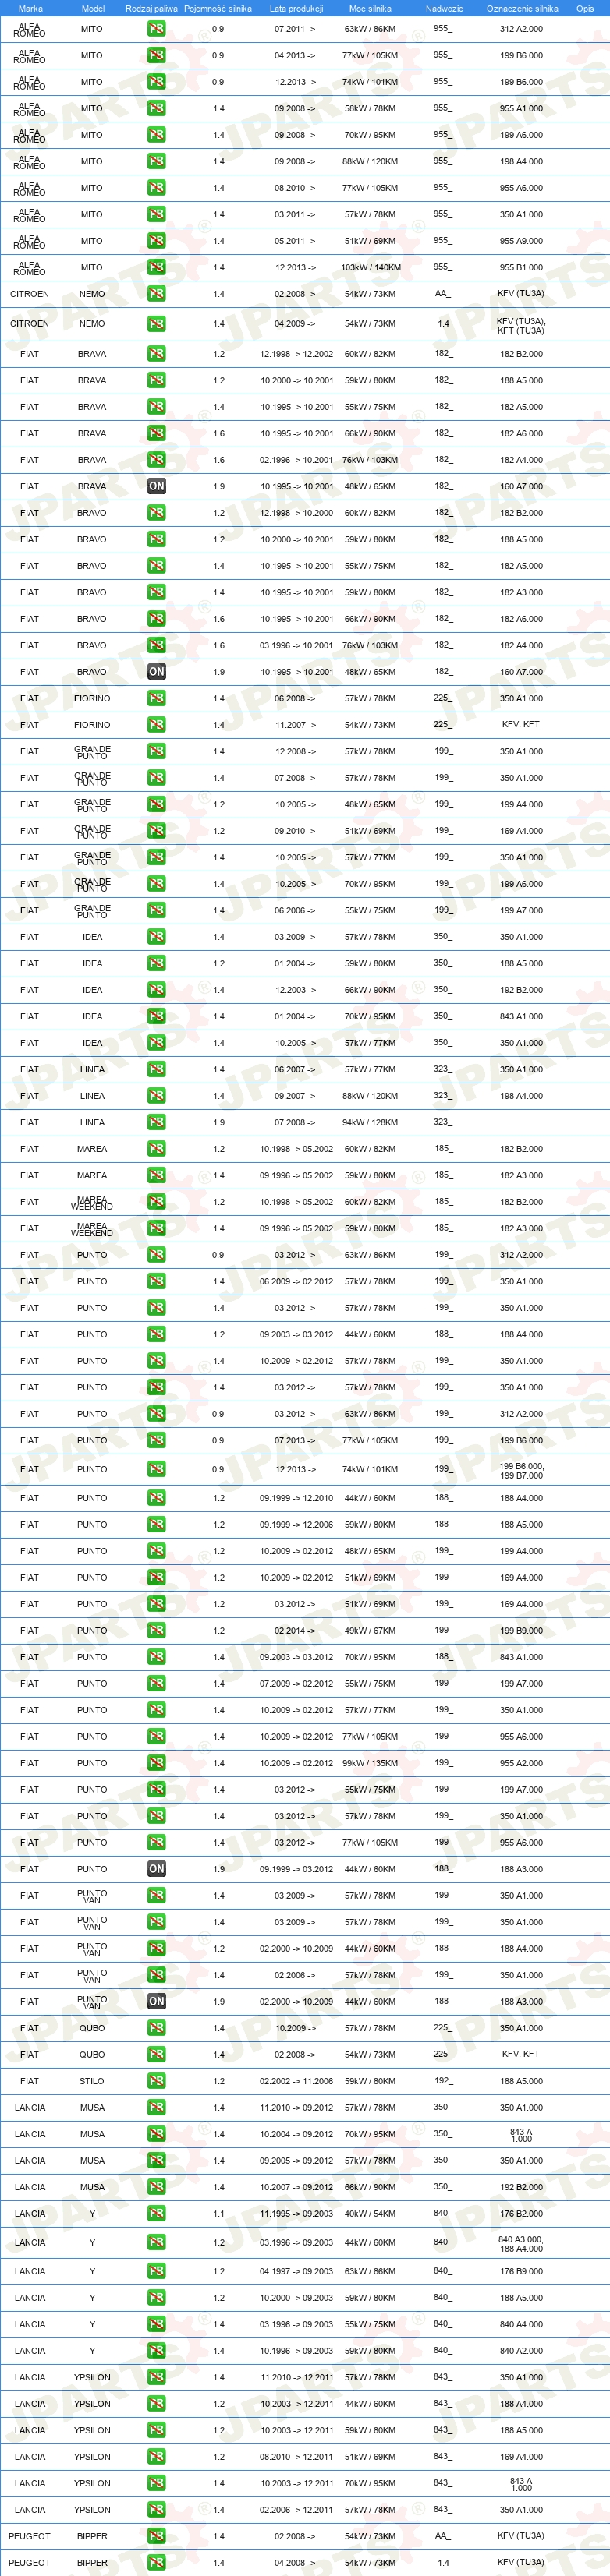Select the 40kW / 54KM power cell

click(370, 2213)
